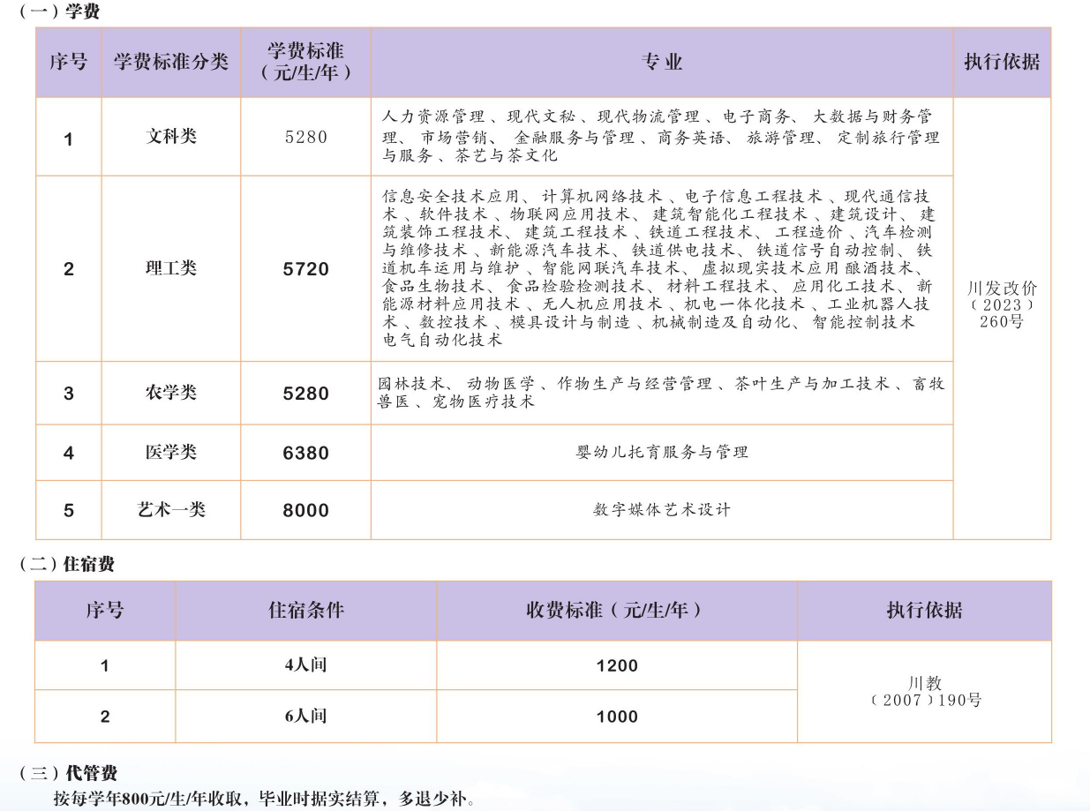The image size is (1090, 811).
Task: Click the 住宿条件 column header
Action: (x=305, y=611)
